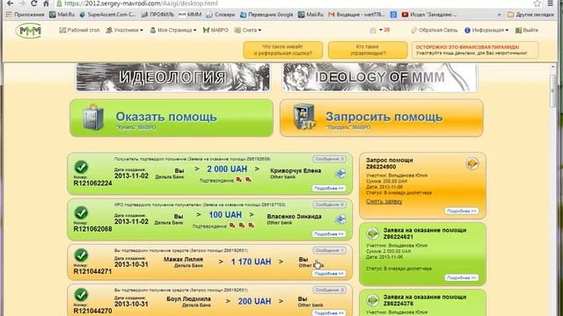This screenshot has width=563, height=316.
Task: Reload the page with refresh icon
Action: coord(33,4)
